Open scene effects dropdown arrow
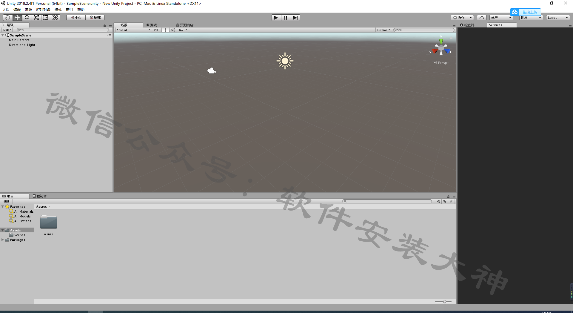573x313 pixels. click(186, 30)
